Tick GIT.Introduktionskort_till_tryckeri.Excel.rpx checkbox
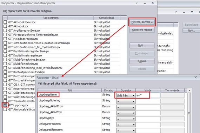The width and height of the screenshot is (200, 133). tap(5, 47)
